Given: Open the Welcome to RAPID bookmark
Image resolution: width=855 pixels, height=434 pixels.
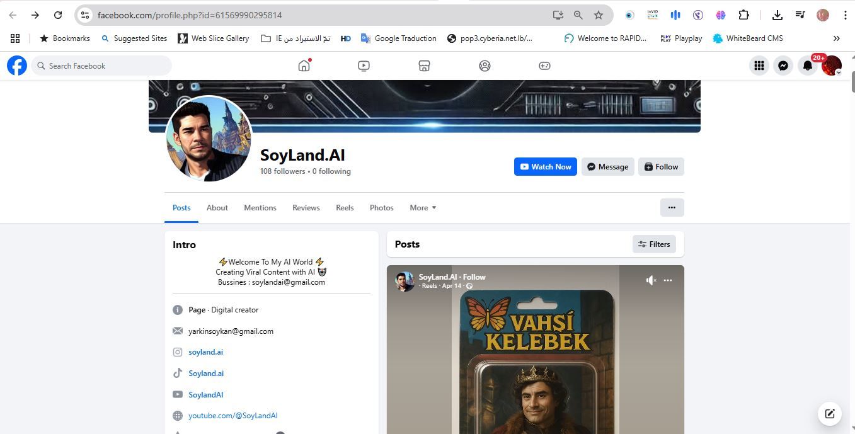Looking at the screenshot, I should tap(605, 38).
